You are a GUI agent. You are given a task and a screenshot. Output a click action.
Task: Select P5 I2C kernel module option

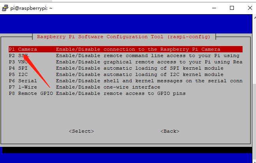[x=126, y=74]
